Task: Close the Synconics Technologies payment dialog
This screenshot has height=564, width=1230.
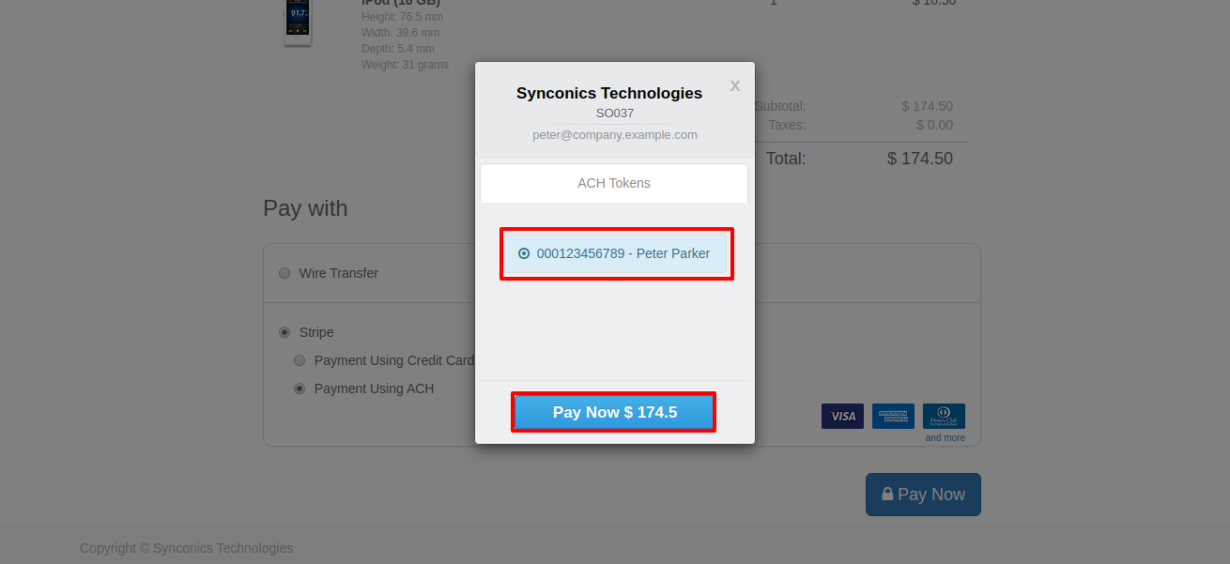Action: [735, 86]
